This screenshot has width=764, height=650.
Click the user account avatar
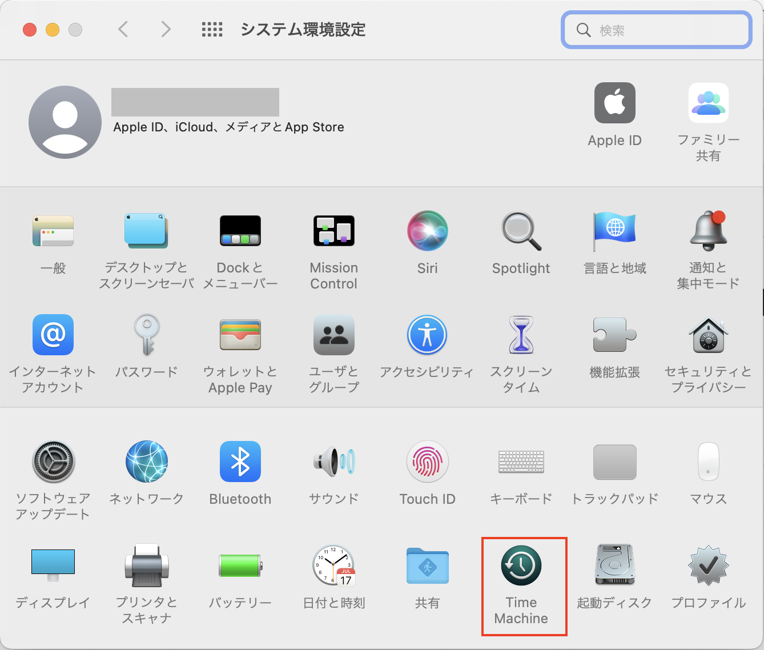click(65, 122)
